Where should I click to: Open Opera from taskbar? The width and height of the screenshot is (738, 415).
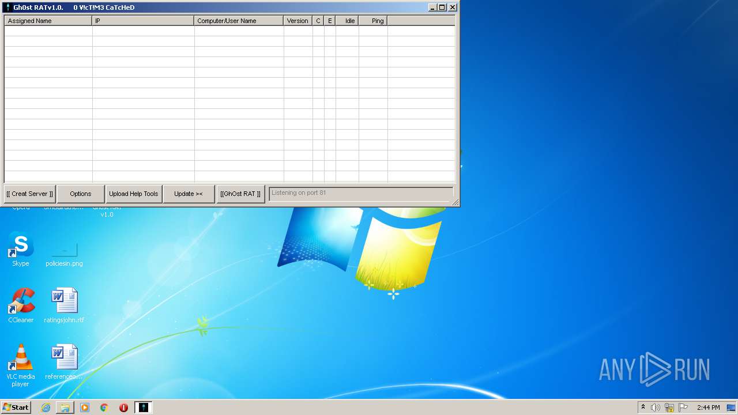[123, 408]
